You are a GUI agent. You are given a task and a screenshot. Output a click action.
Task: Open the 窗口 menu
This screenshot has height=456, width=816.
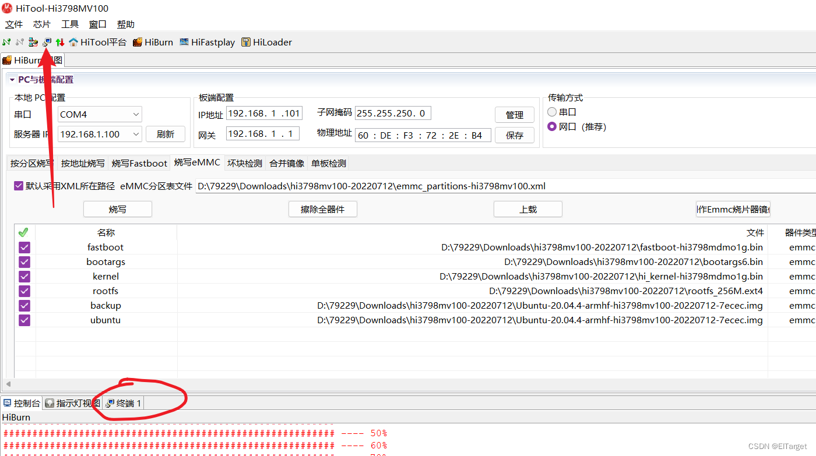pos(98,24)
